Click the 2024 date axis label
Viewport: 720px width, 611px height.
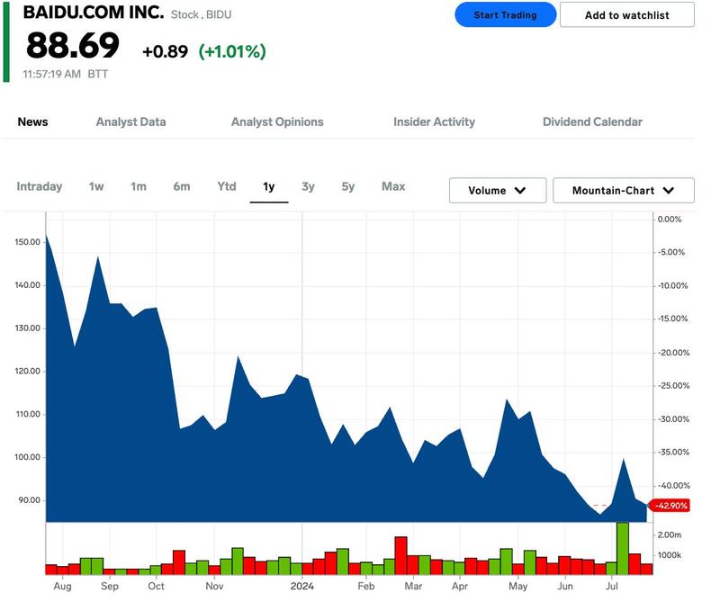[302, 586]
